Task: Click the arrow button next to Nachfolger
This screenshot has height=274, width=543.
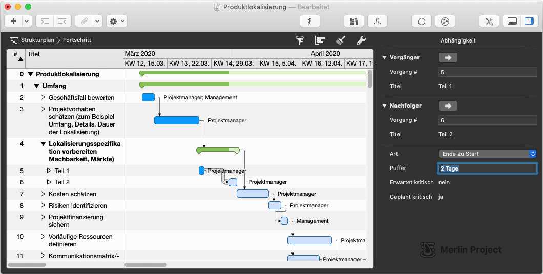Action: click(448, 106)
